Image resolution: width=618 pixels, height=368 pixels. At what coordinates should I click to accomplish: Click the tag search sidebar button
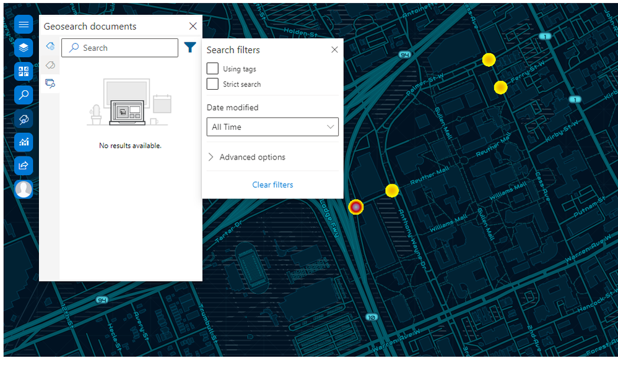click(24, 119)
